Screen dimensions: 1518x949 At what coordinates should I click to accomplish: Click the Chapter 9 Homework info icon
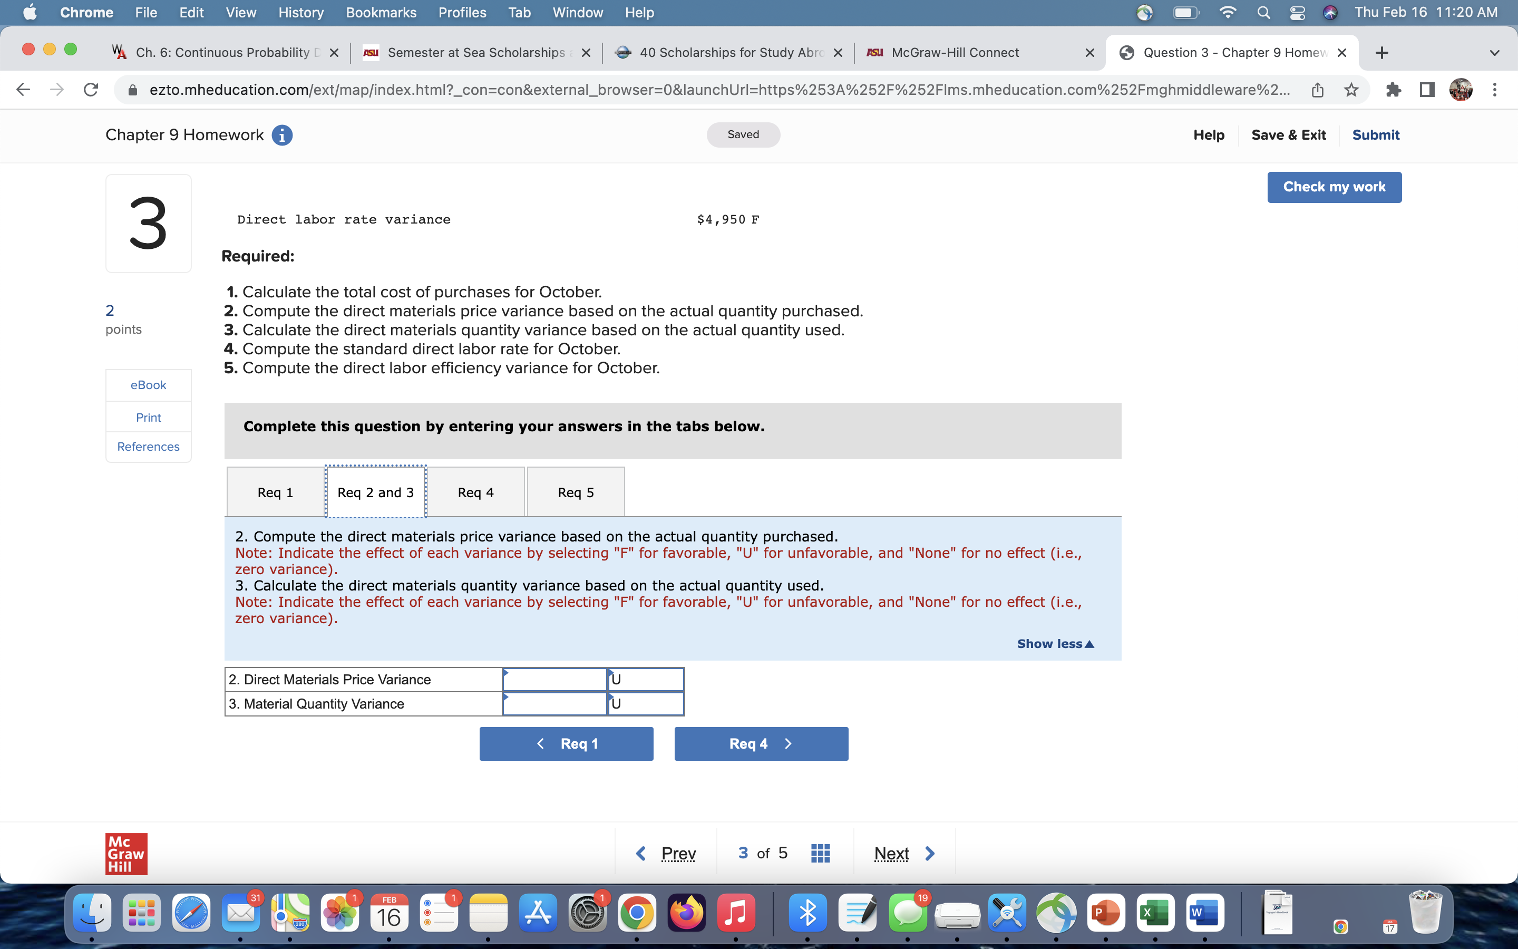(x=281, y=135)
